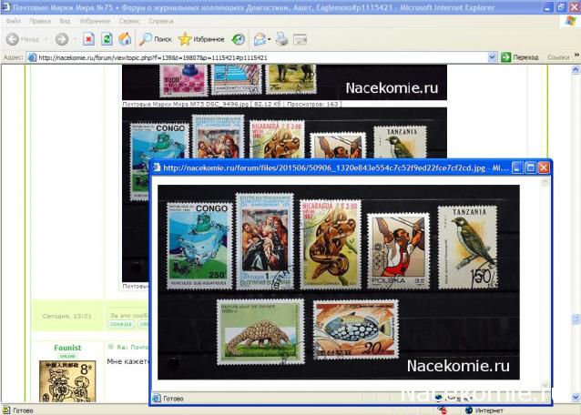Click the Re: post title link
The width and height of the screenshot is (581, 415).
tap(133, 347)
